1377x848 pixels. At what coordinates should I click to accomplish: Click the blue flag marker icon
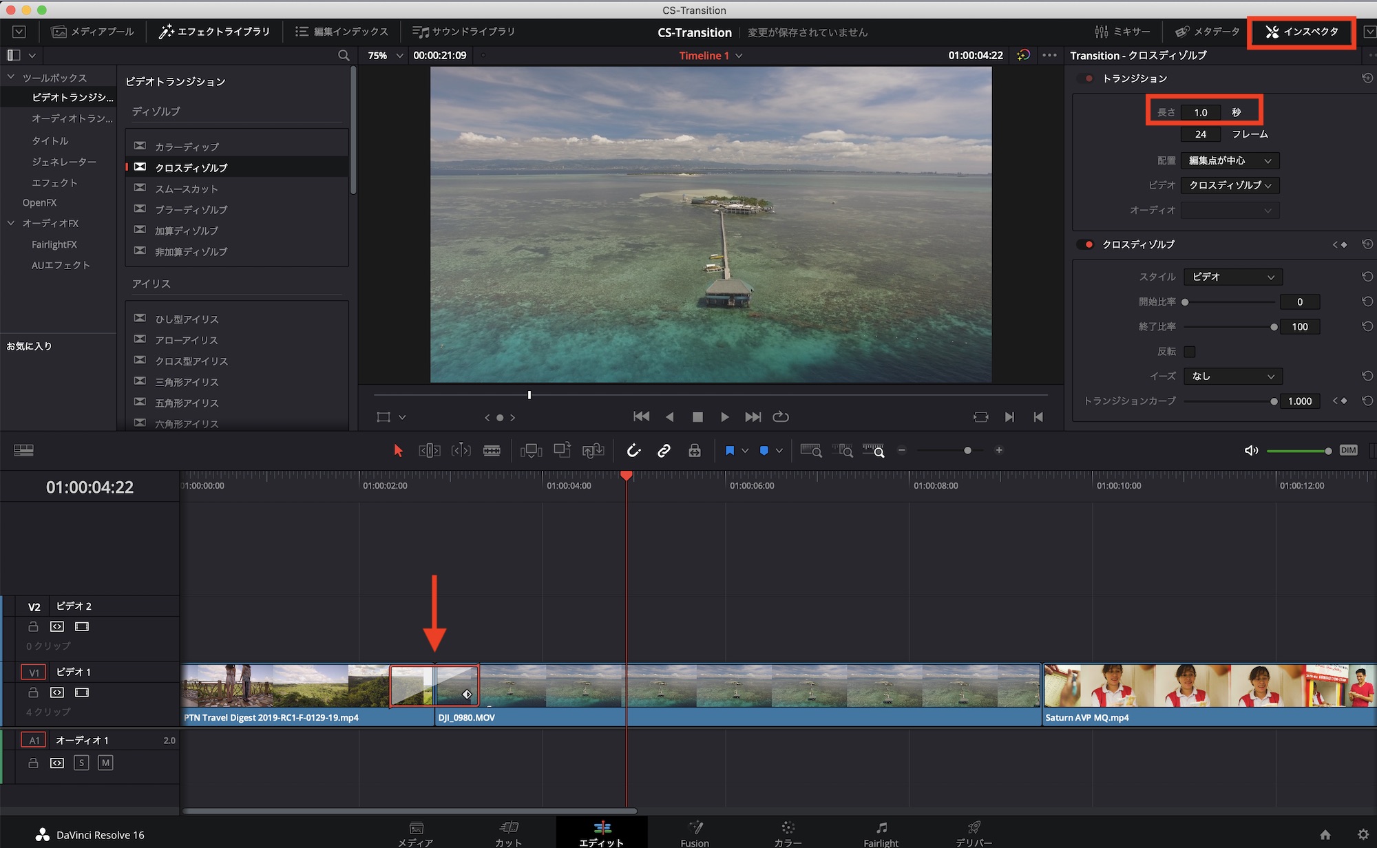(730, 451)
